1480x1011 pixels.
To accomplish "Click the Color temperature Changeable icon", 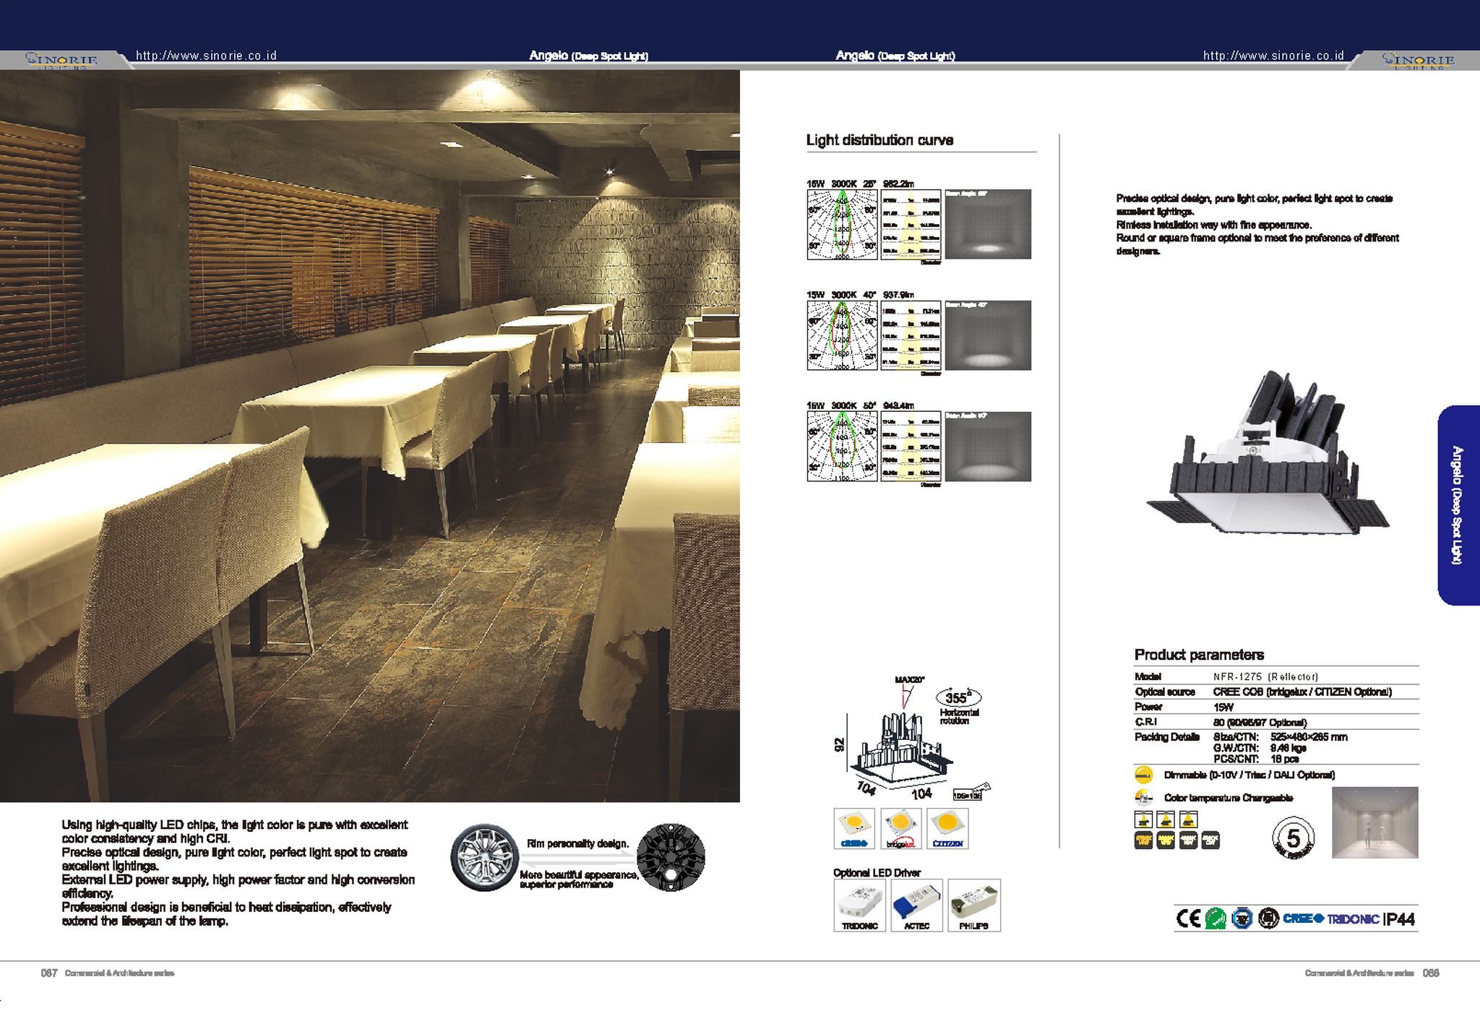I will (x=1143, y=798).
